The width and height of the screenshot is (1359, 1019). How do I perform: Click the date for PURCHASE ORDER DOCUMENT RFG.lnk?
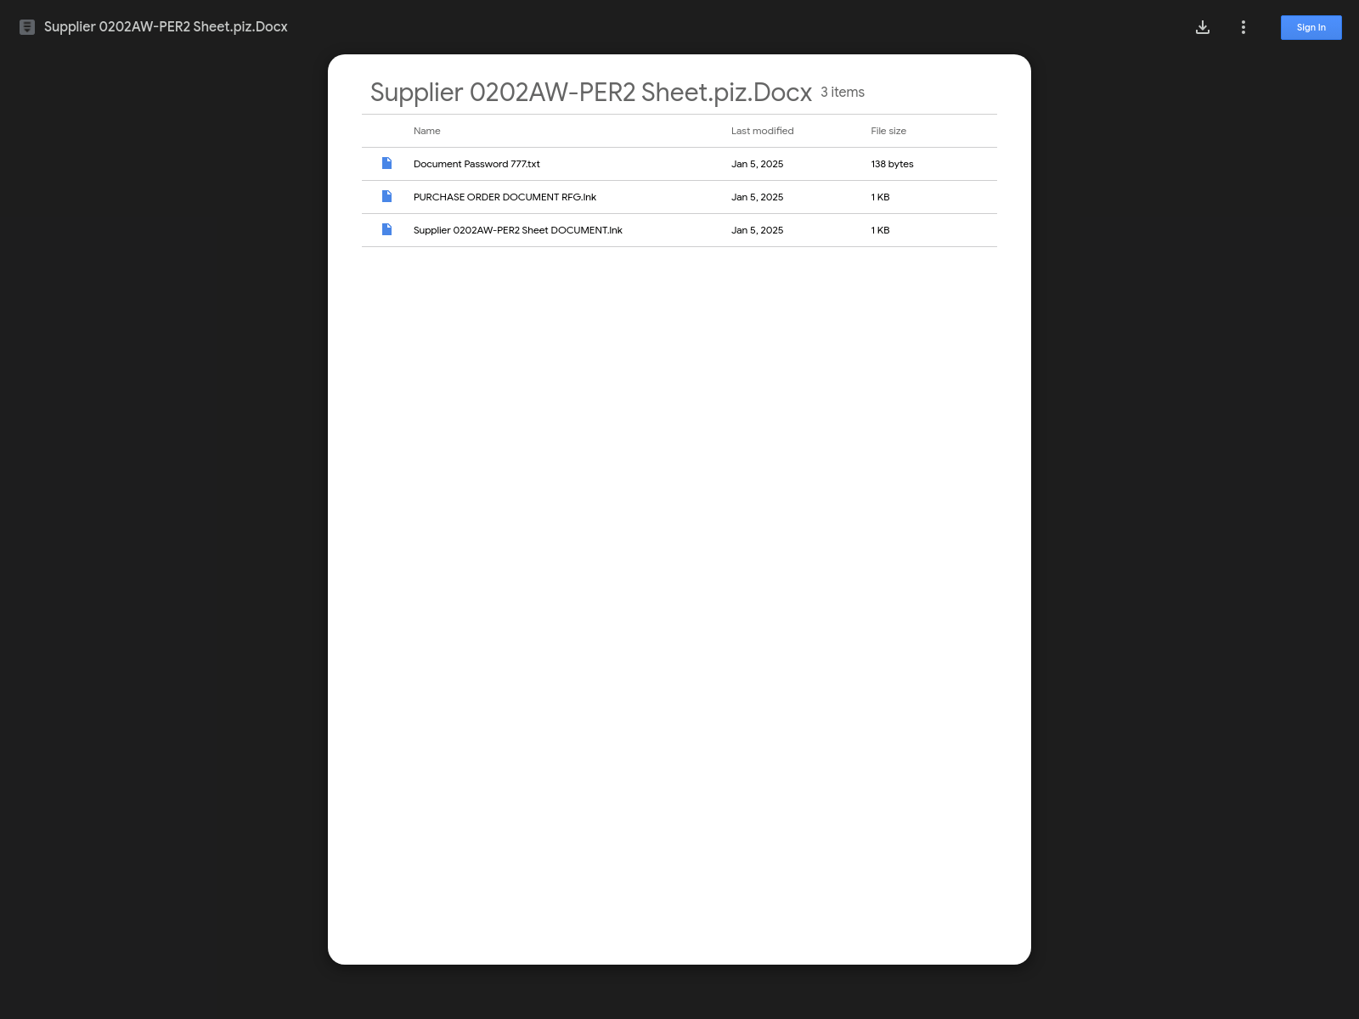pos(758,197)
